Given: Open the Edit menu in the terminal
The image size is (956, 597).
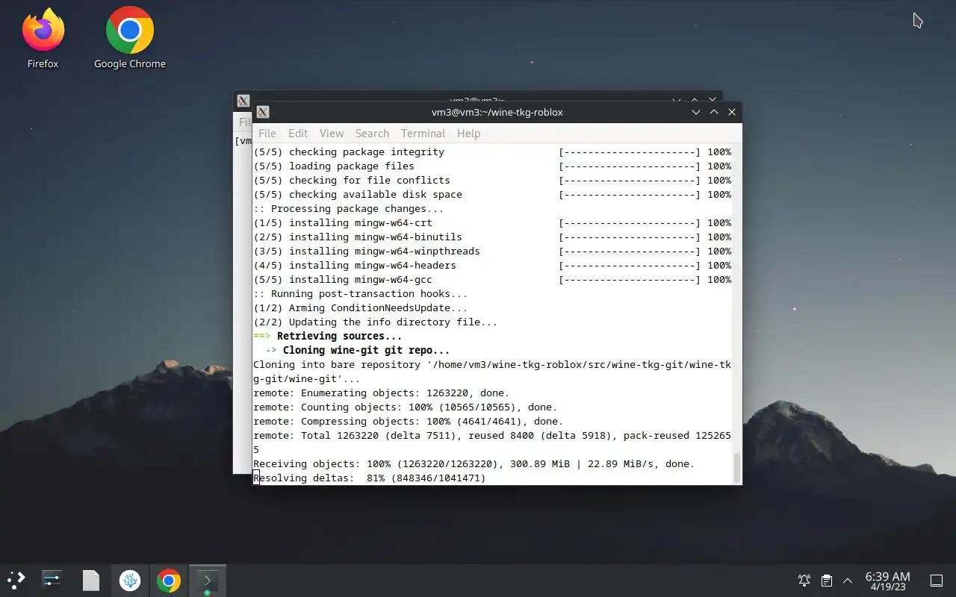Looking at the screenshot, I should [x=298, y=133].
